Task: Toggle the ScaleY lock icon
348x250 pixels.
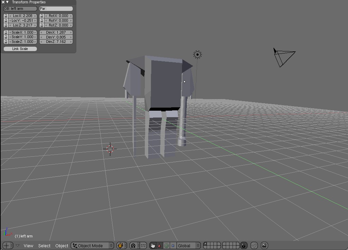Action: click(x=6, y=37)
